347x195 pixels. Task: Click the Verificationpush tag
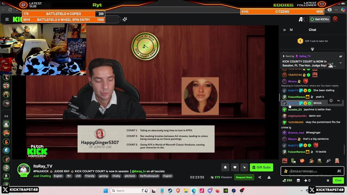point(149,176)
